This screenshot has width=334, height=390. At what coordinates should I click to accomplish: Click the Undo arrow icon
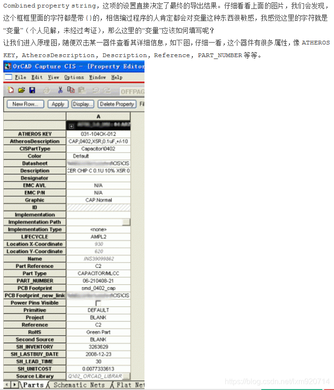[96, 90]
